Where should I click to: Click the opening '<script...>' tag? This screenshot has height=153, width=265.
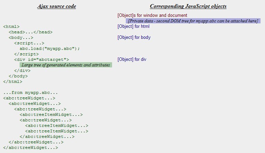[x=29, y=43]
